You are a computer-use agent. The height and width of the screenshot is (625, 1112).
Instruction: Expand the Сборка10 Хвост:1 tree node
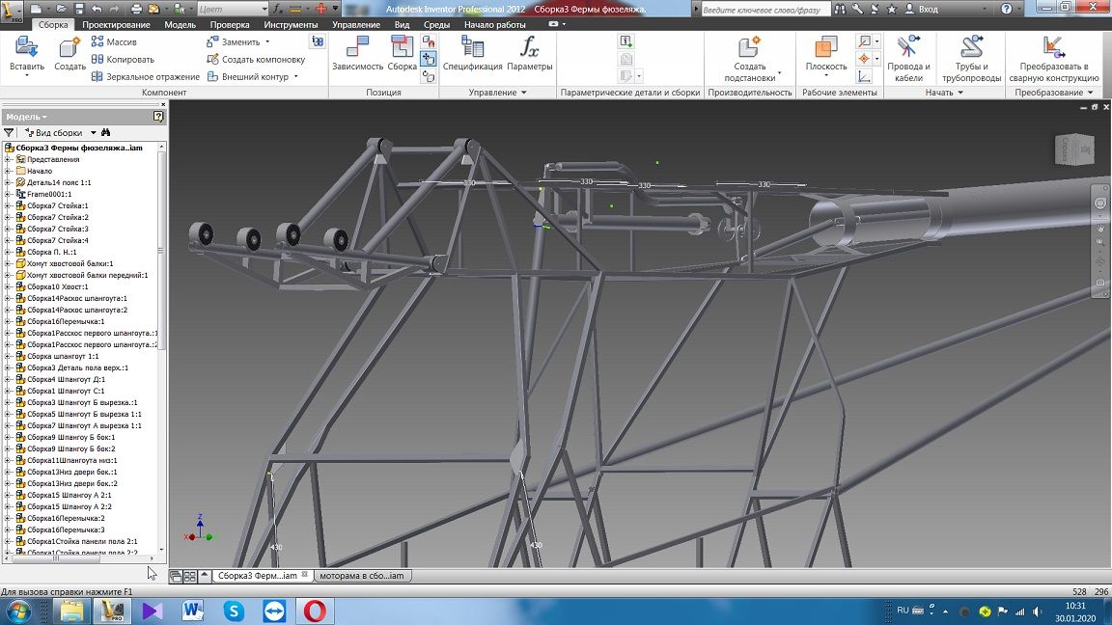pos(8,286)
